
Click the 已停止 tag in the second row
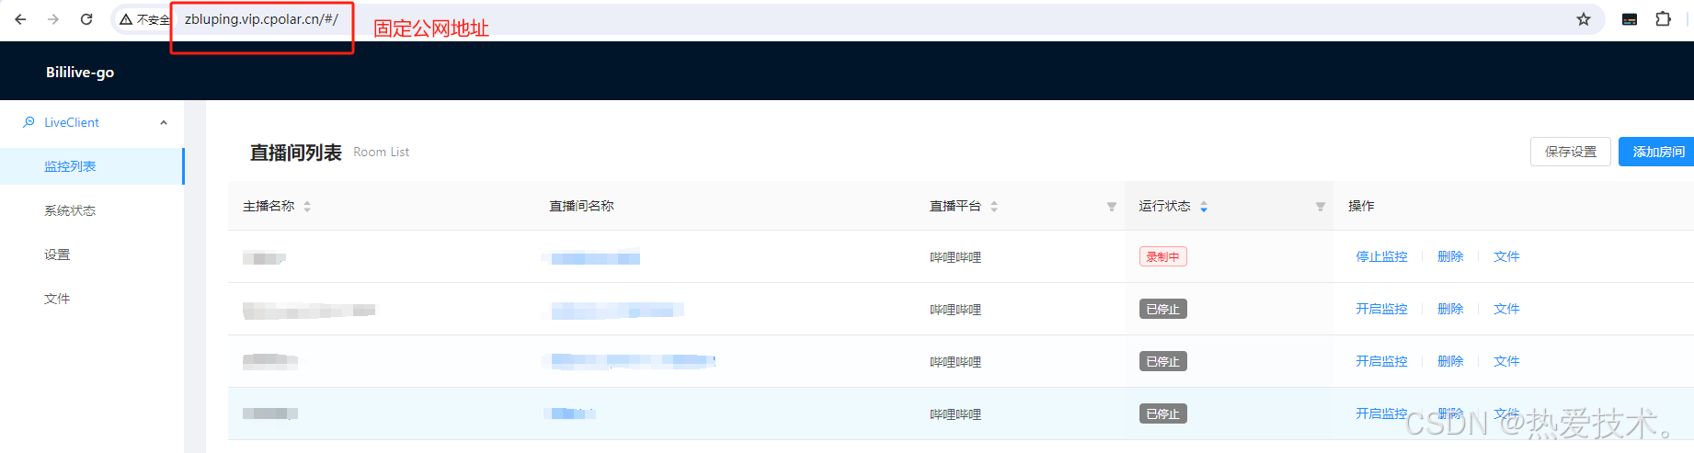1162,309
